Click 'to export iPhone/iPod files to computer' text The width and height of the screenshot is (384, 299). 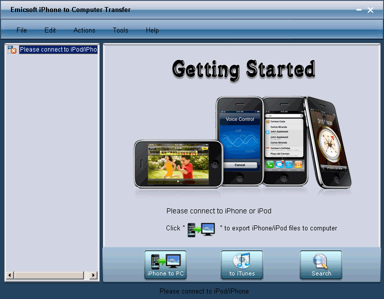[280, 228]
